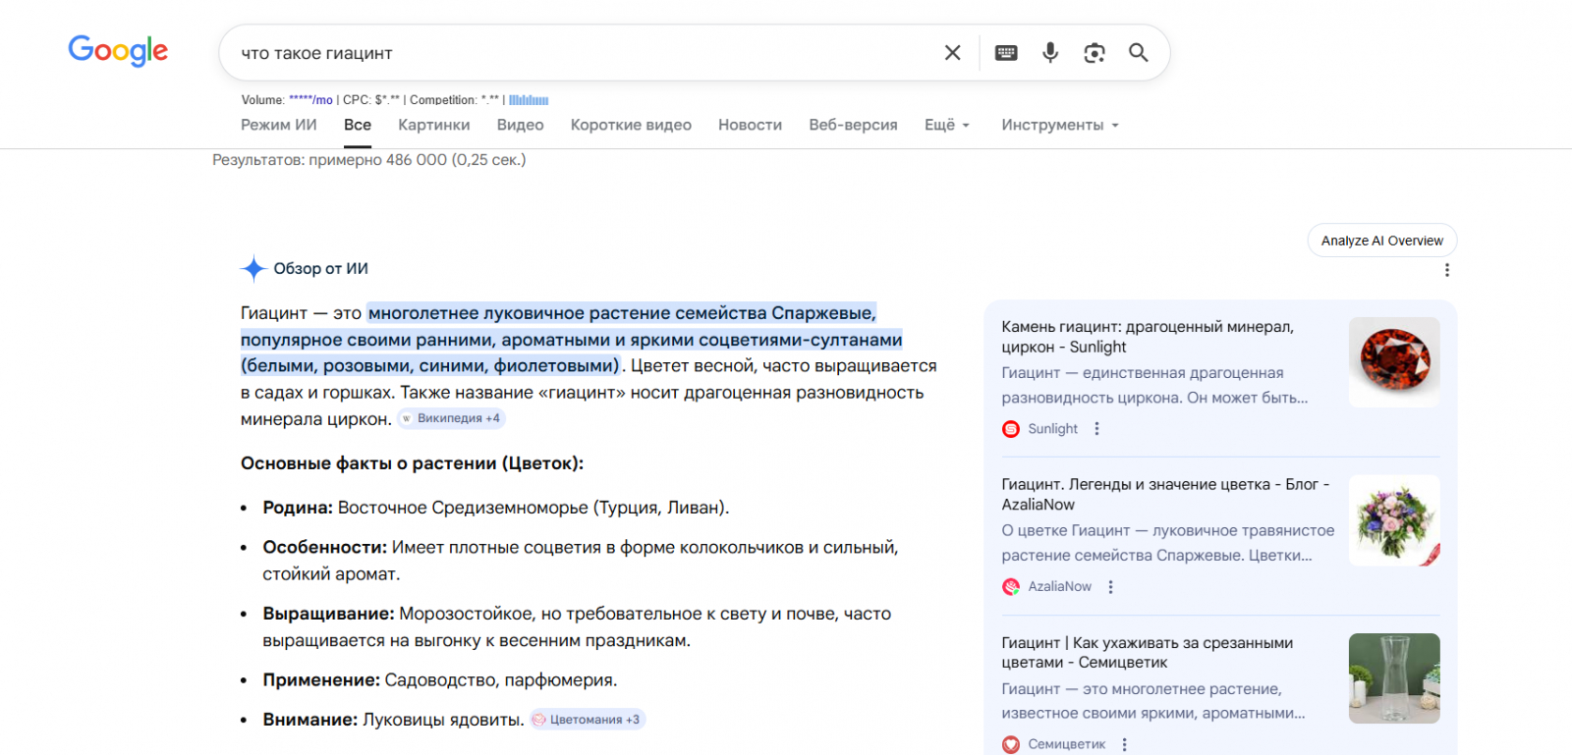
Task: Expand the Википедия +4 sources chip
Action: (x=451, y=418)
